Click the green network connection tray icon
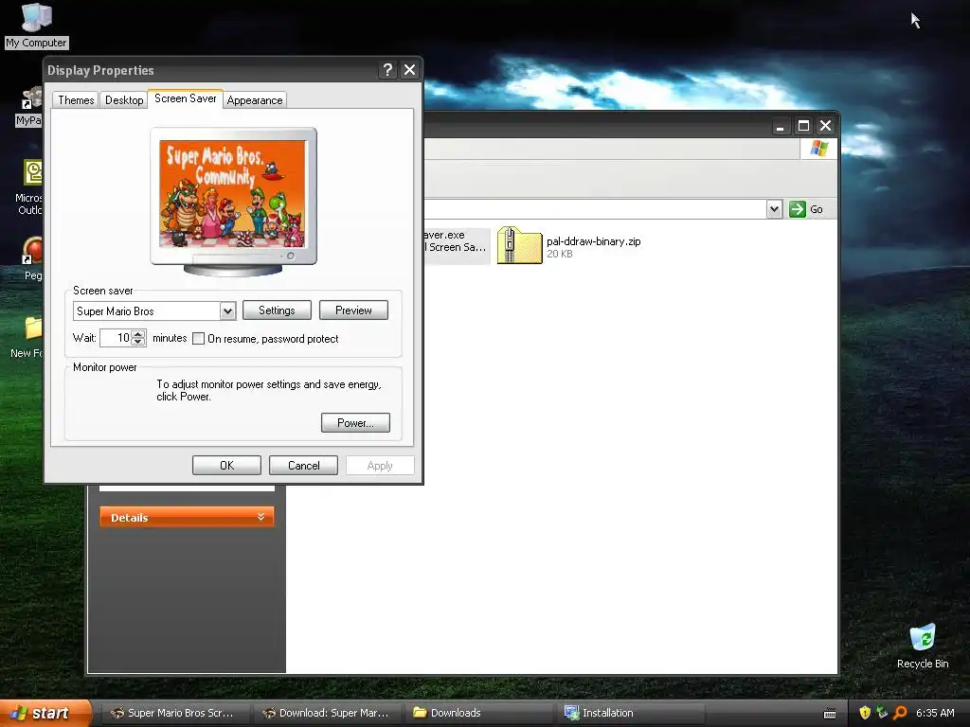This screenshot has height=727, width=970. (x=882, y=713)
